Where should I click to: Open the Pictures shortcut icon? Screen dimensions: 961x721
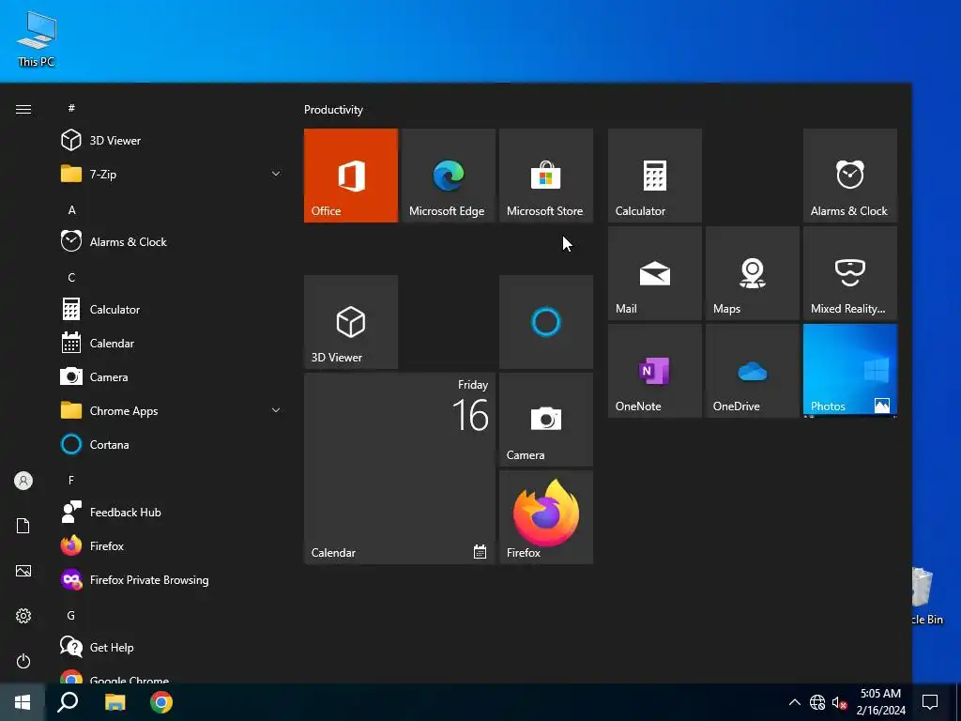[x=23, y=571]
